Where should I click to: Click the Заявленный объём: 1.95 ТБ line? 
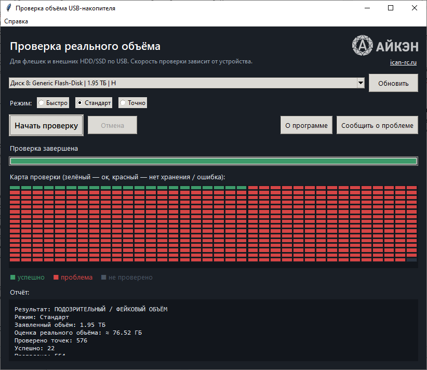click(x=60, y=325)
